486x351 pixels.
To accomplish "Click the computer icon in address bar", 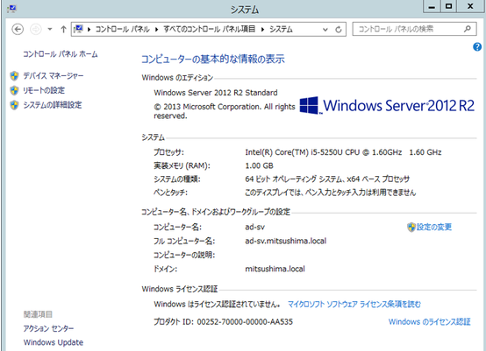I will coord(78,29).
